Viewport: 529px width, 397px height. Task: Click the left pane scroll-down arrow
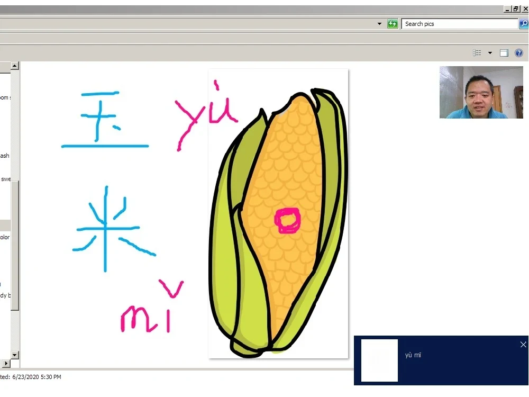tap(14, 355)
